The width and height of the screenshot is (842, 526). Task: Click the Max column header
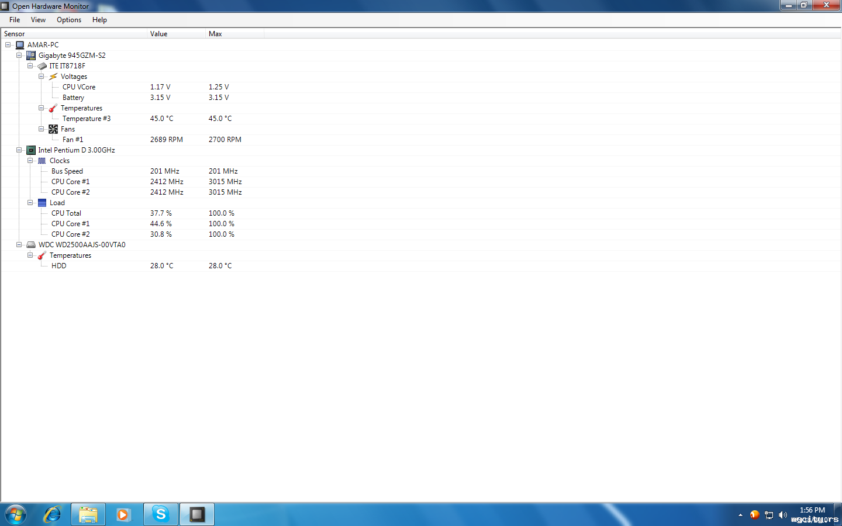pos(234,34)
